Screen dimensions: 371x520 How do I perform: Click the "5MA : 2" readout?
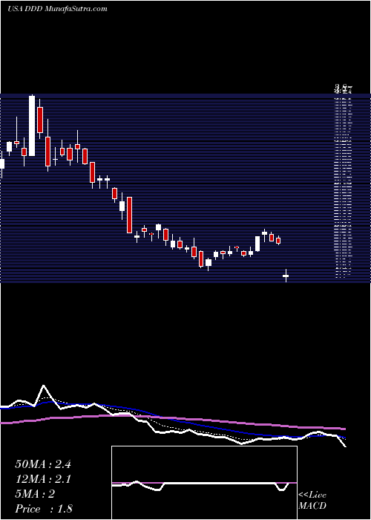(x=35, y=494)
